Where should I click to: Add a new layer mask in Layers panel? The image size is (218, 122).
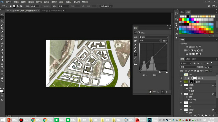coord(199,115)
